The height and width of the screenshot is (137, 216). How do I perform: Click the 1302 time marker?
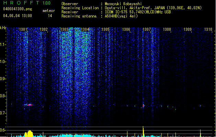click(44, 29)
